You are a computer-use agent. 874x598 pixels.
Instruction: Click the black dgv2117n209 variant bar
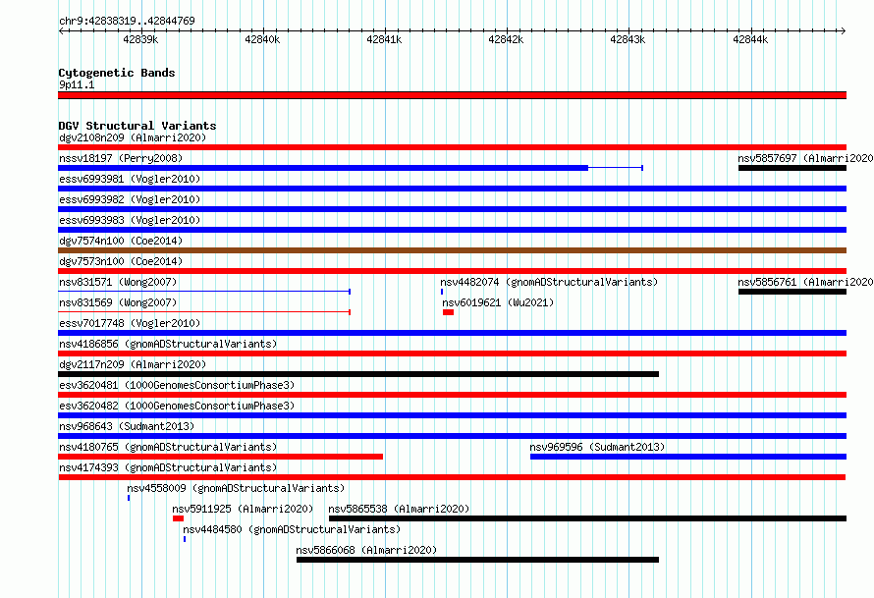pyautogui.click(x=358, y=374)
